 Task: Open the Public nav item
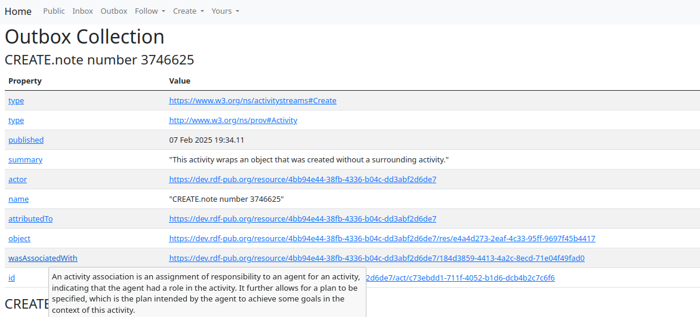pyautogui.click(x=54, y=11)
